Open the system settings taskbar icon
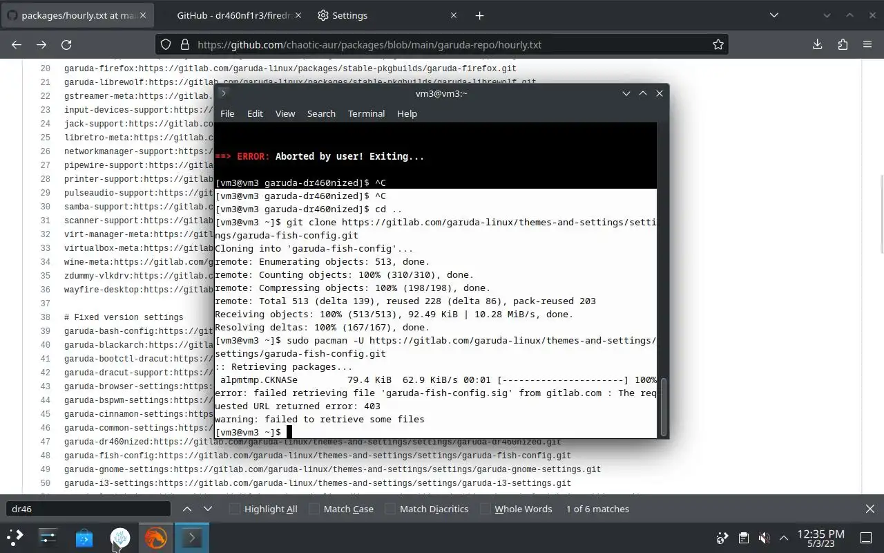Viewport: 884px width, 553px height. tap(48, 537)
